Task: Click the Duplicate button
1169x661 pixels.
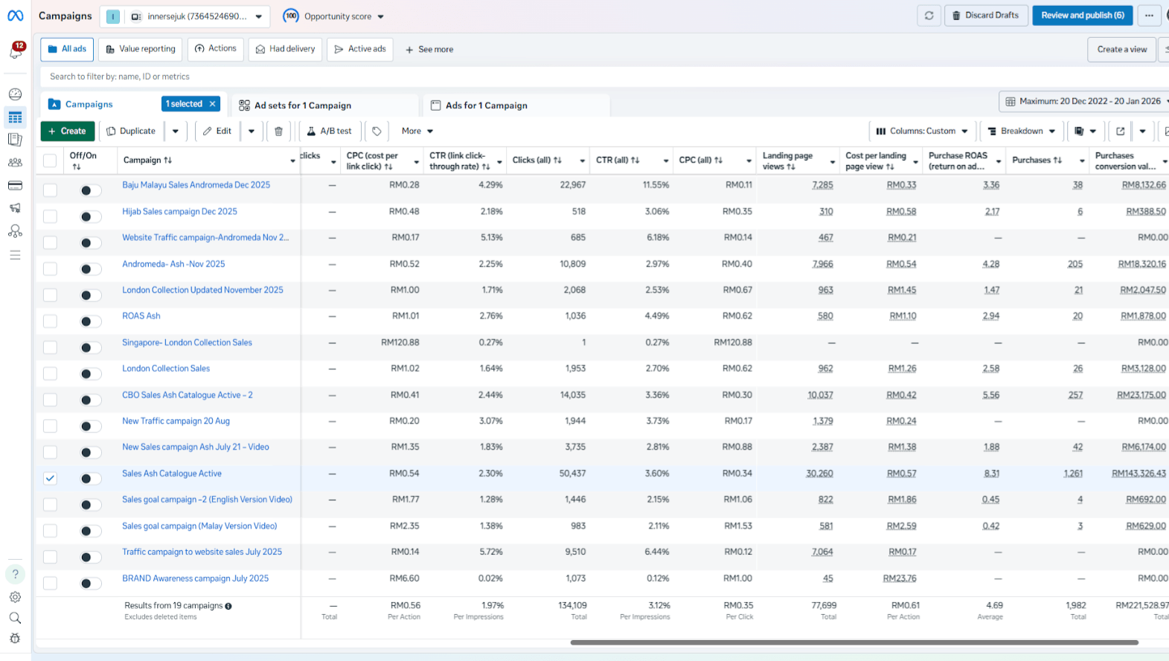Action: (x=132, y=131)
